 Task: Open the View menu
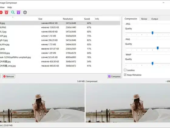2,7
